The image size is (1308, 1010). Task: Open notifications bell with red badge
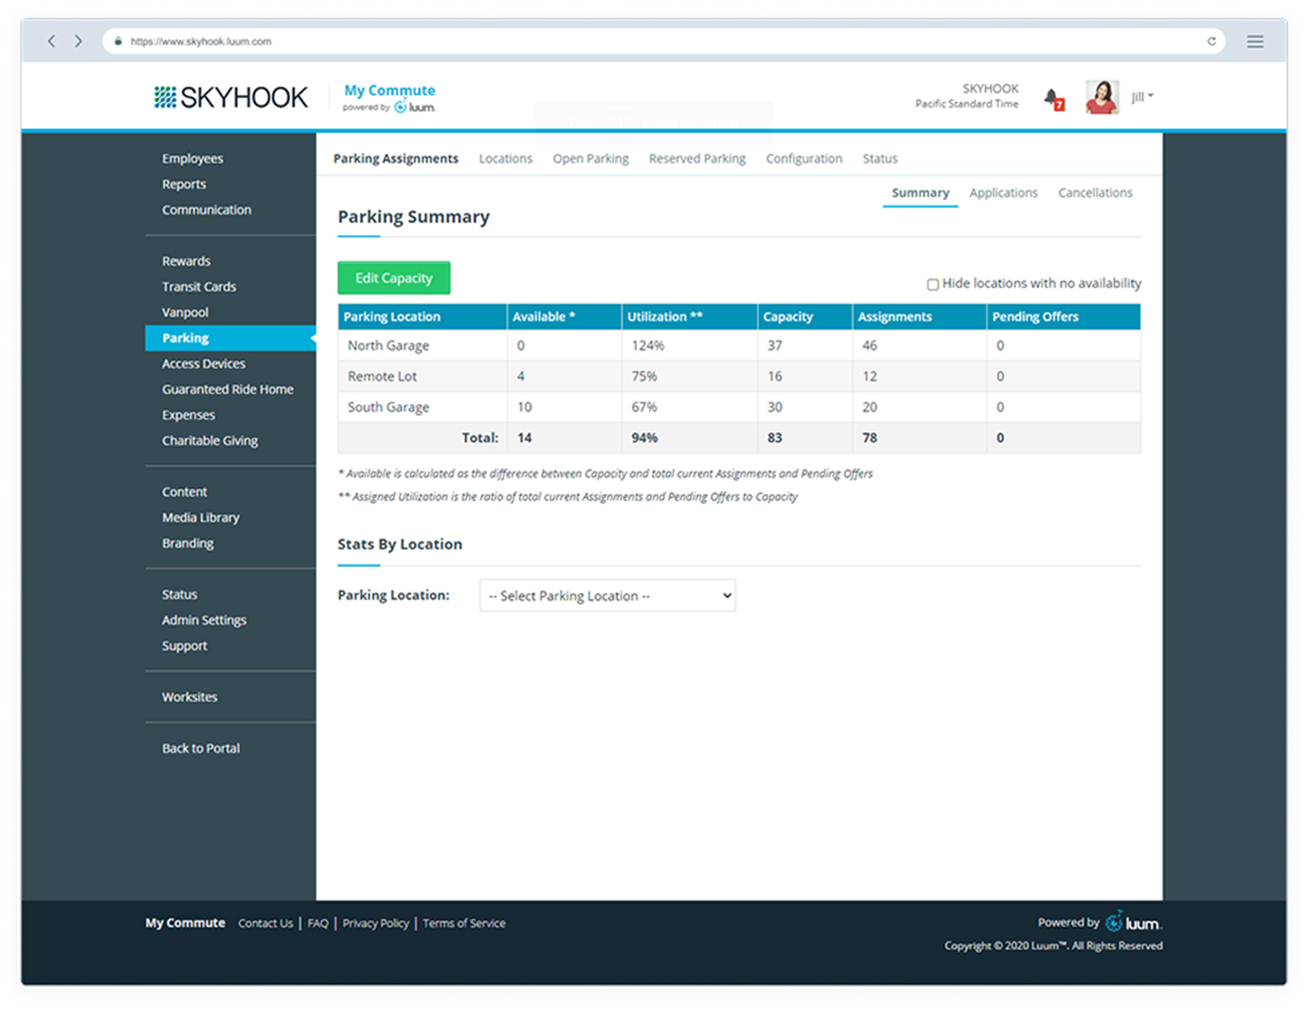point(1052,98)
